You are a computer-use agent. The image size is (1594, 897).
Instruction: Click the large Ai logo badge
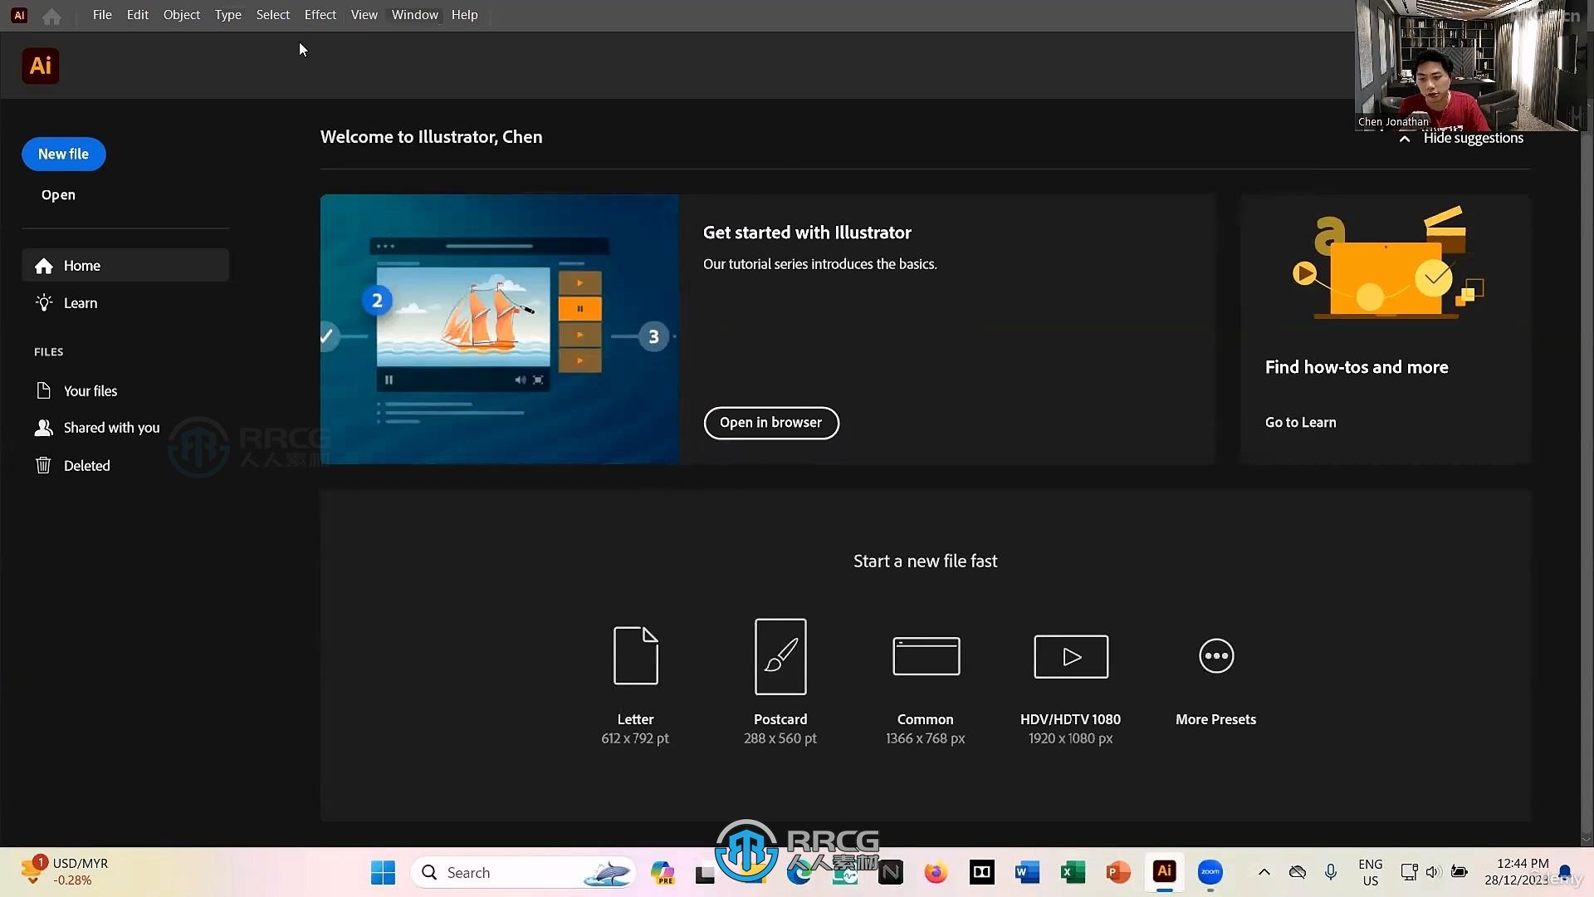tap(41, 66)
